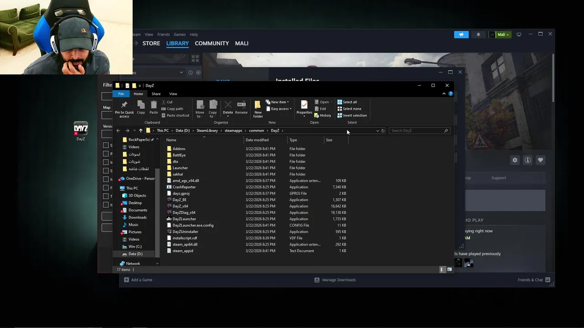
Task: Click Copy path in ribbon
Action: [x=172, y=109]
